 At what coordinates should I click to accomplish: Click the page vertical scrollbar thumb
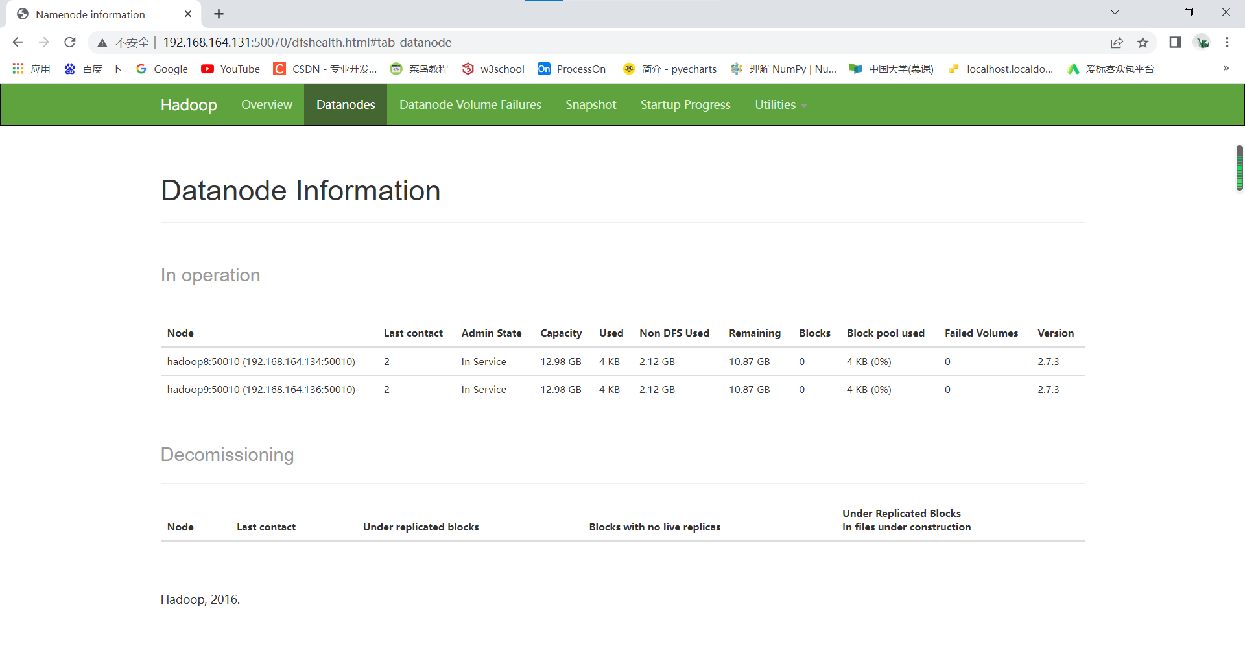click(x=1239, y=168)
